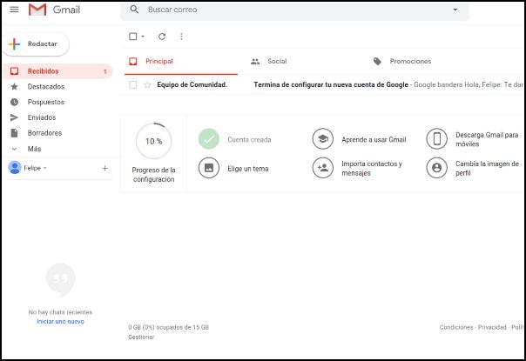The width and height of the screenshot is (526, 361).
Task: Open Descarga Gmail para móviles
Action: (487, 139)
